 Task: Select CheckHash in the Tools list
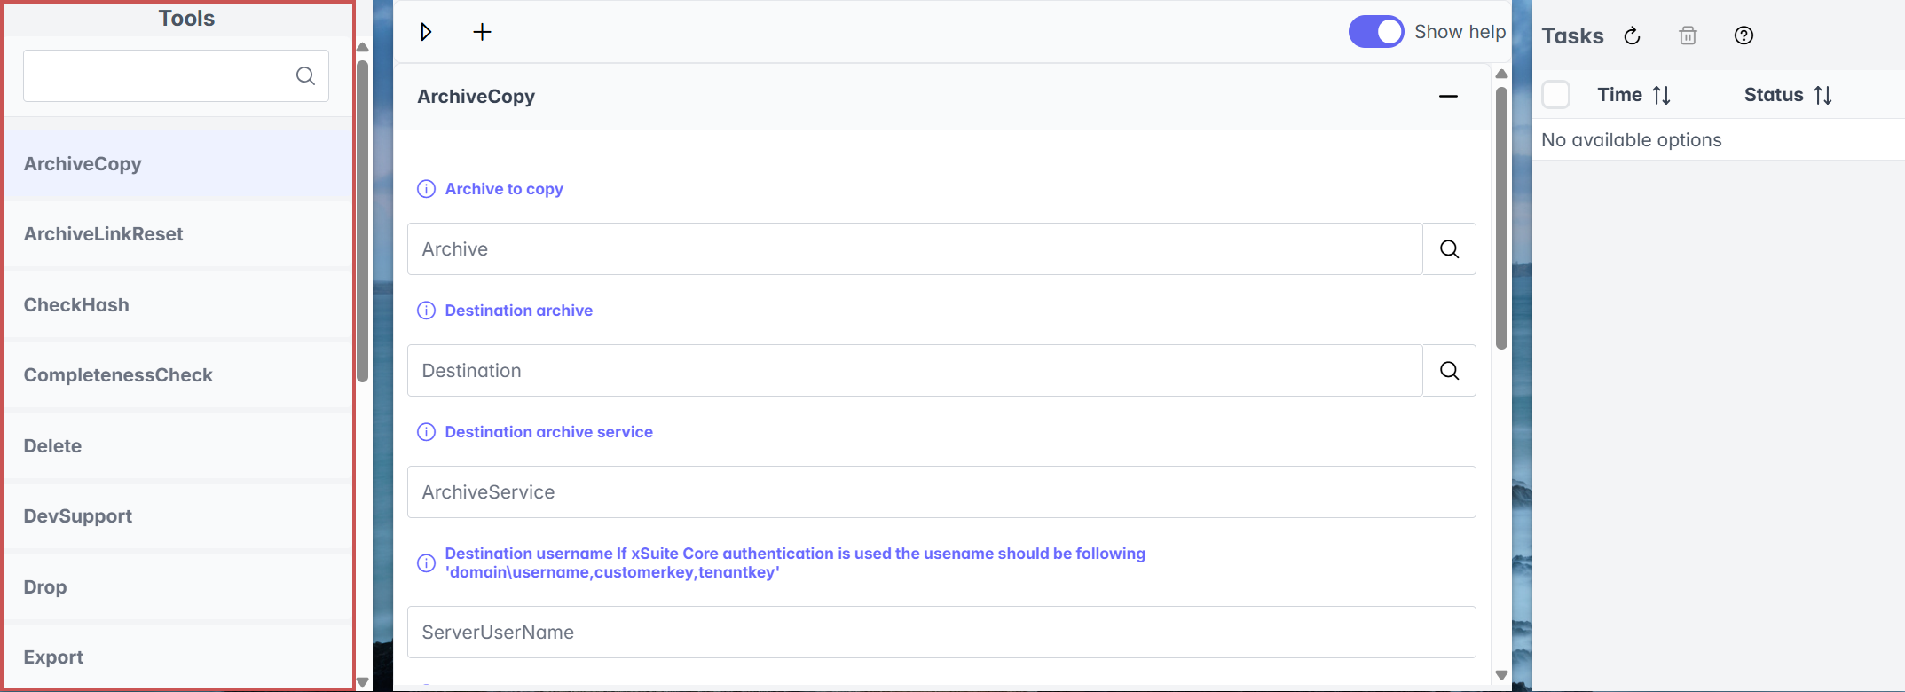click(x=76, y=305)
